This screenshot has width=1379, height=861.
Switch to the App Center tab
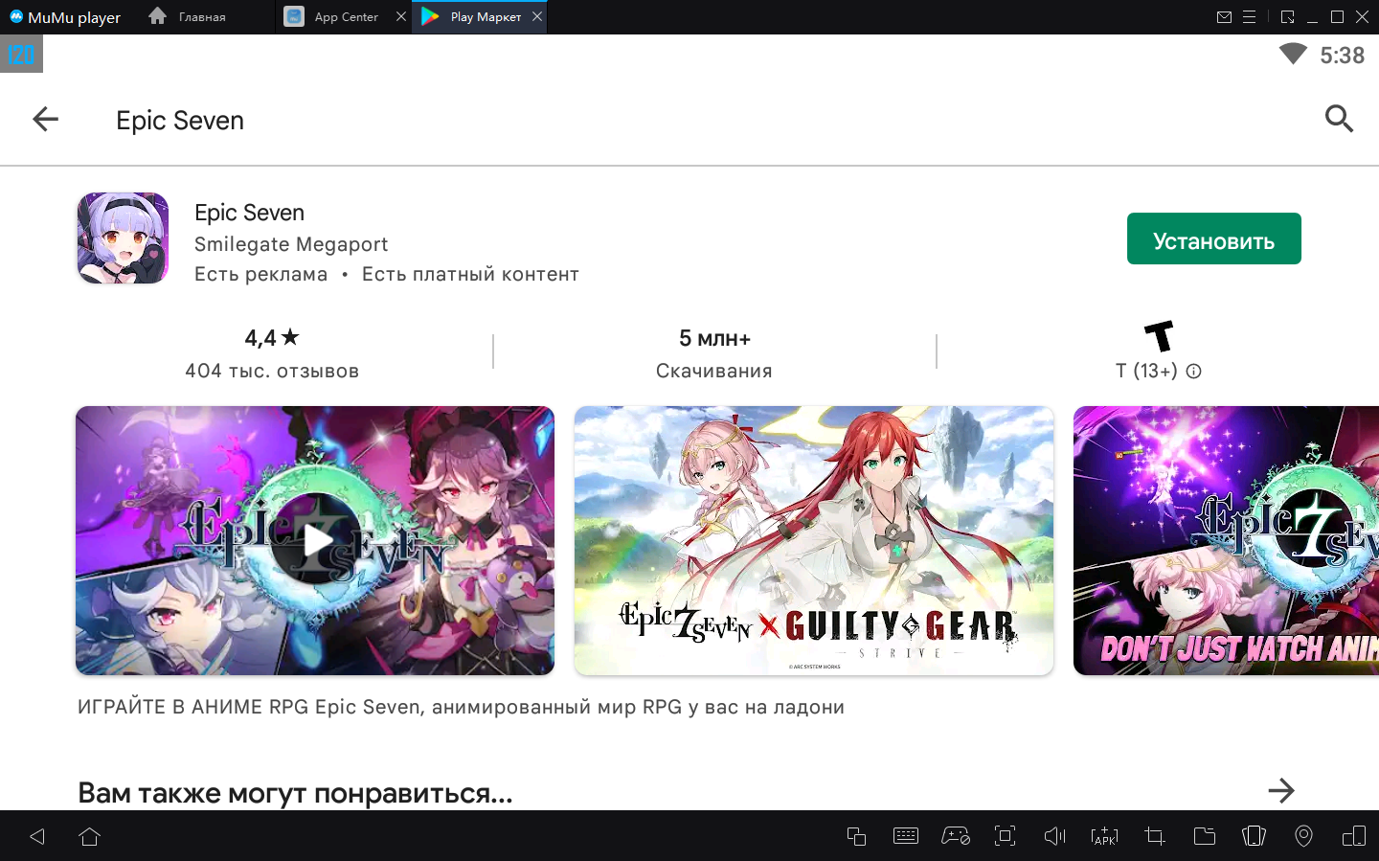(346, 17)
